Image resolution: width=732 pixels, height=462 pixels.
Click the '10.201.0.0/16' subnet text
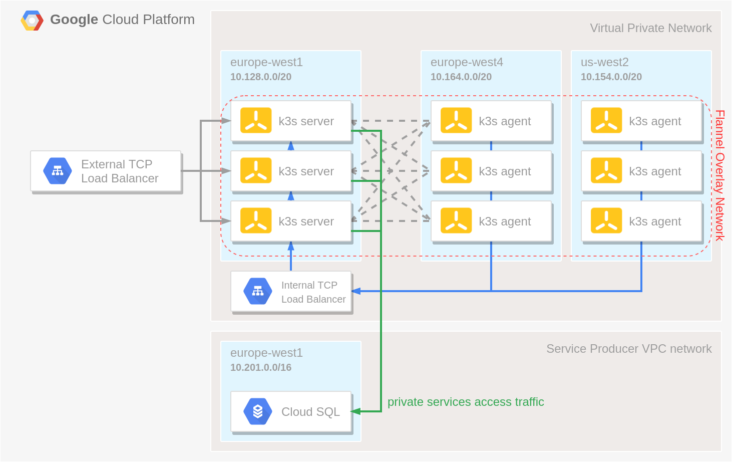(261, 367)
